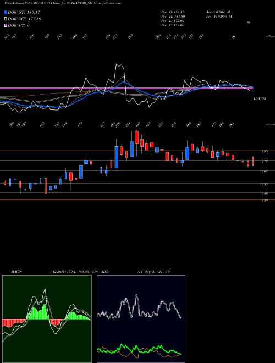Click the 146 price axis label
275x363 pixels.
click(x=265, y=193)
